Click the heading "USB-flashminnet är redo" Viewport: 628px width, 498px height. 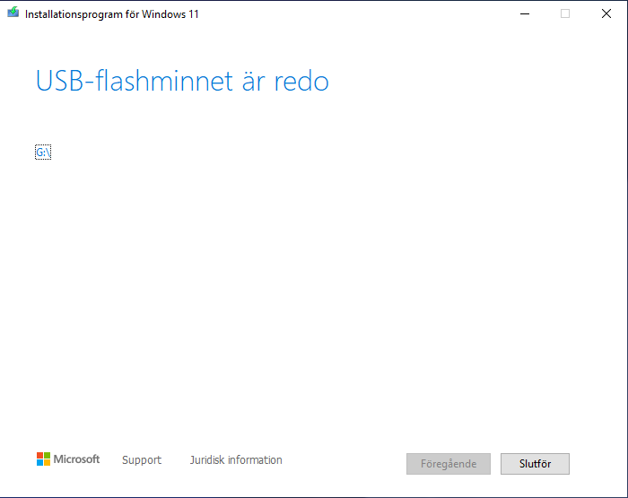click(x=182, y=82)
